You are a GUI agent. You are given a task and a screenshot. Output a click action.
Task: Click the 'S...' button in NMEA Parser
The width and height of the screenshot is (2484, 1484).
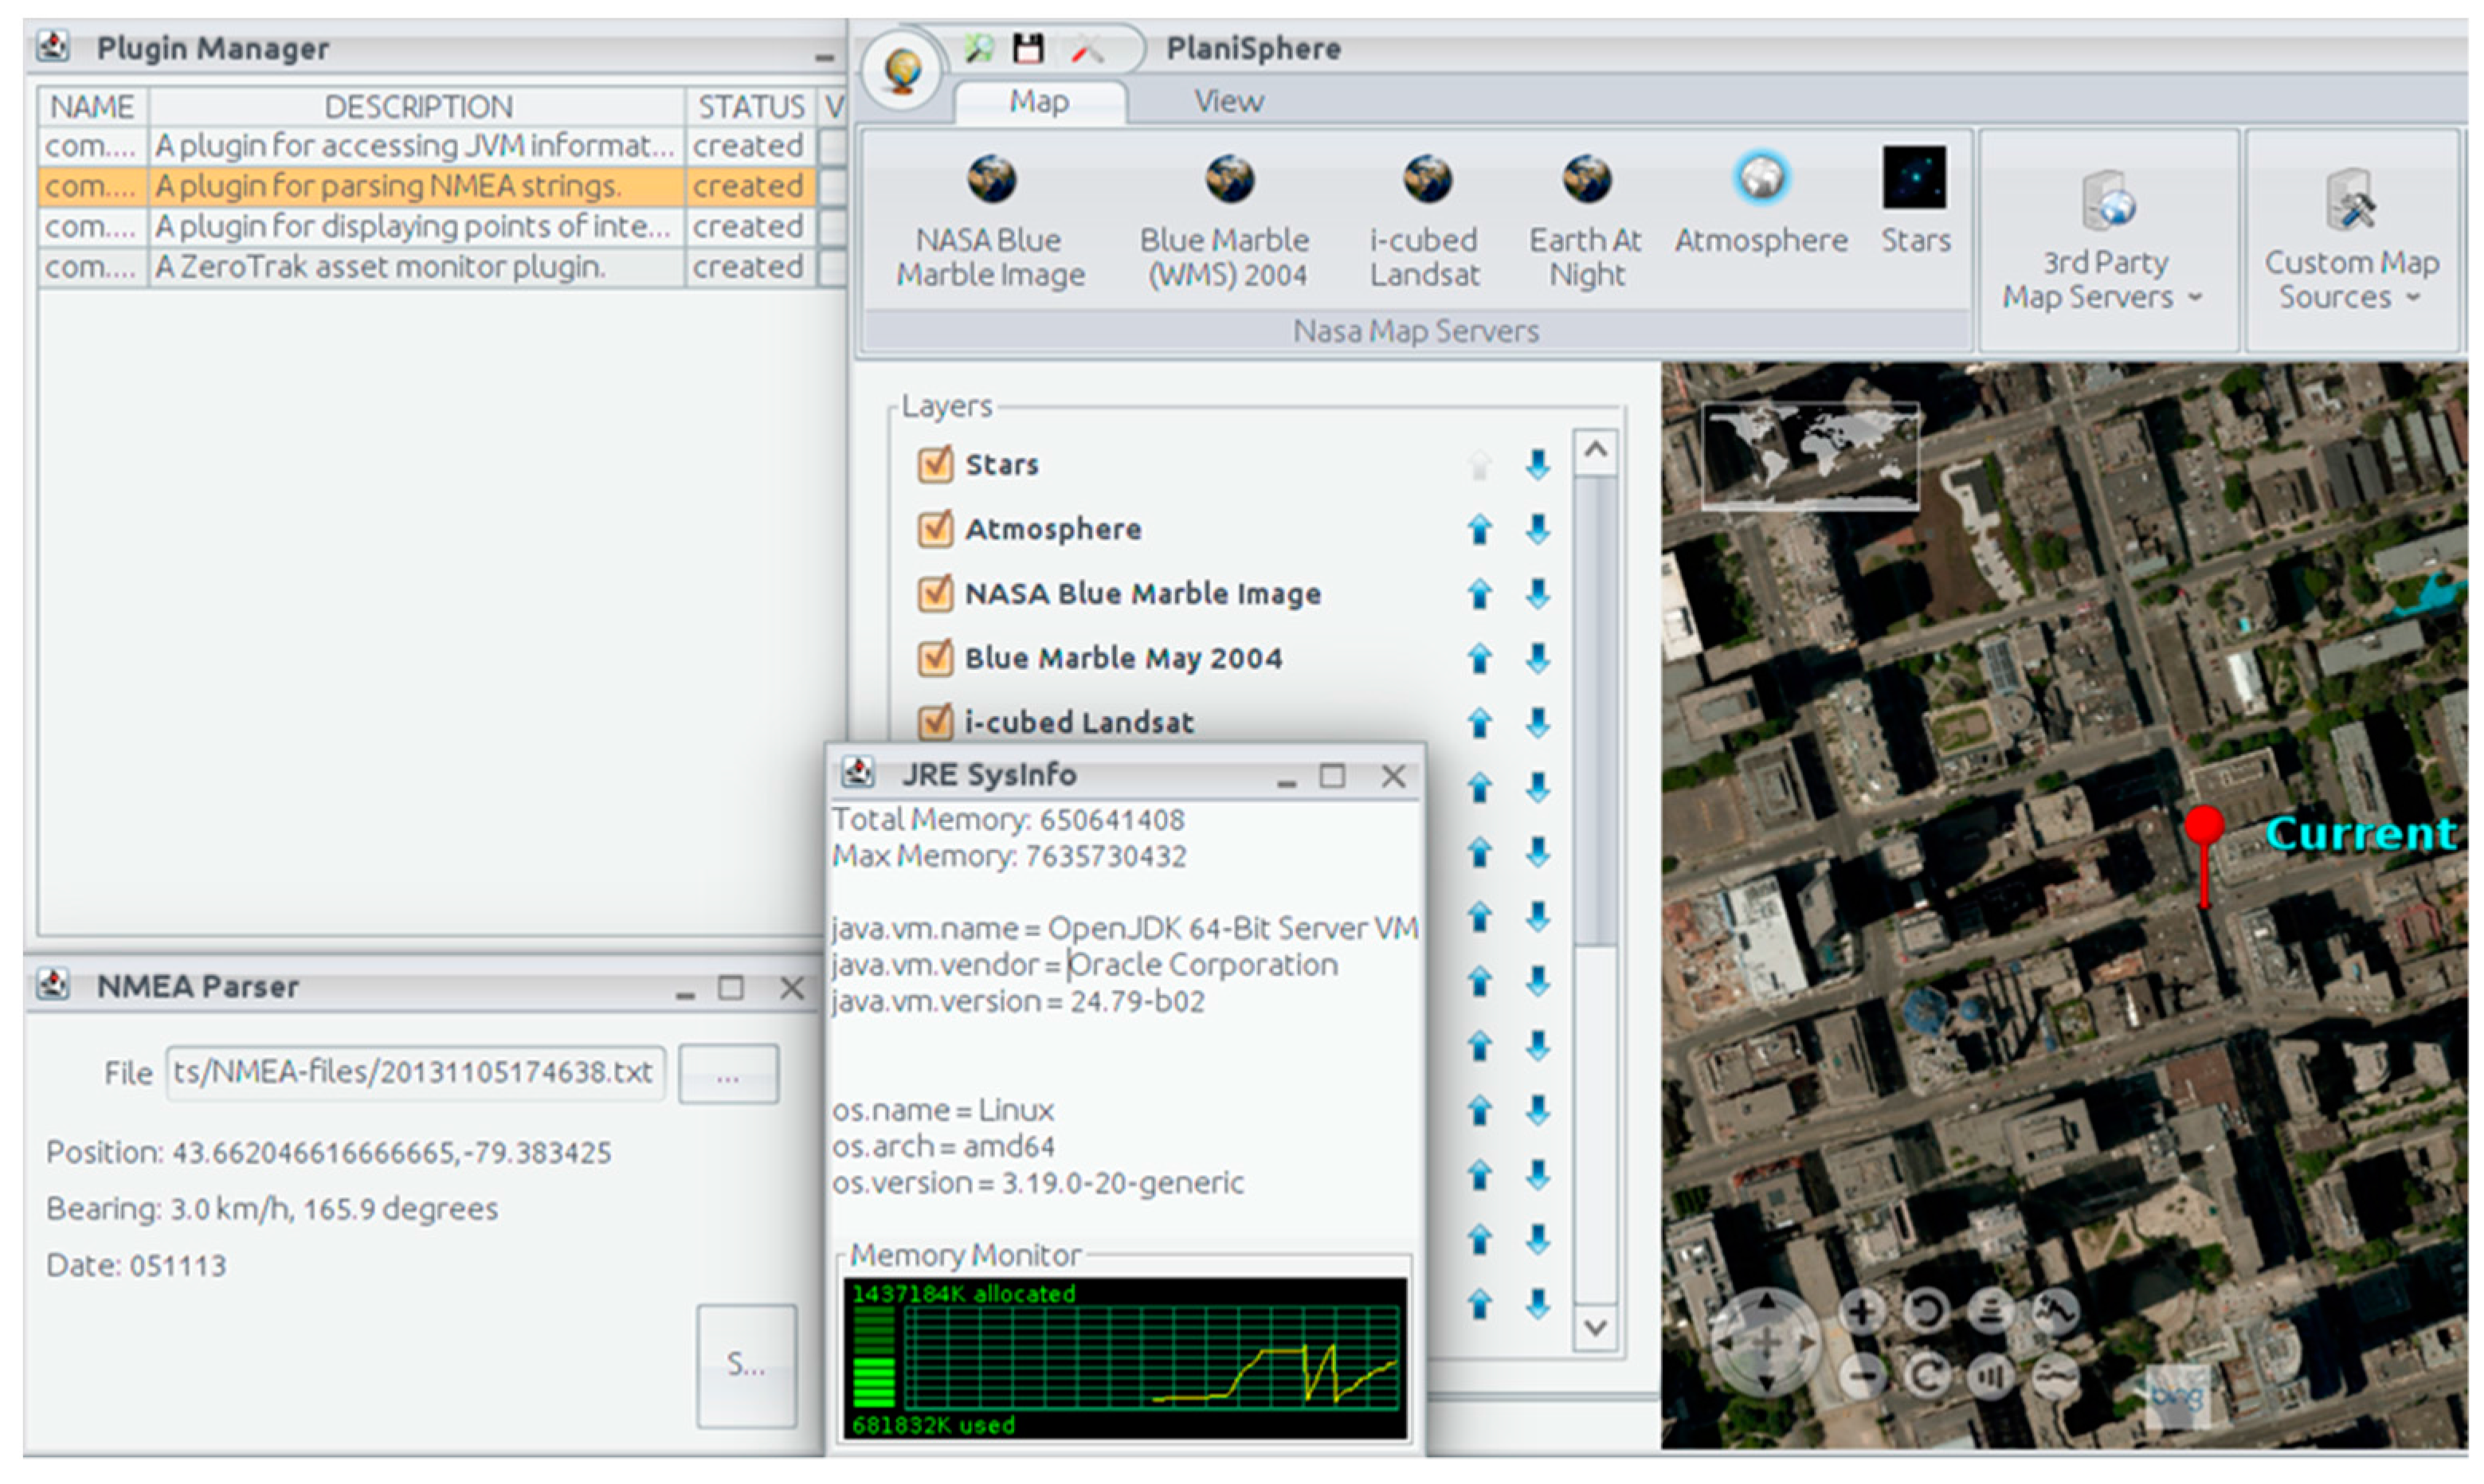coord(746,1365)
